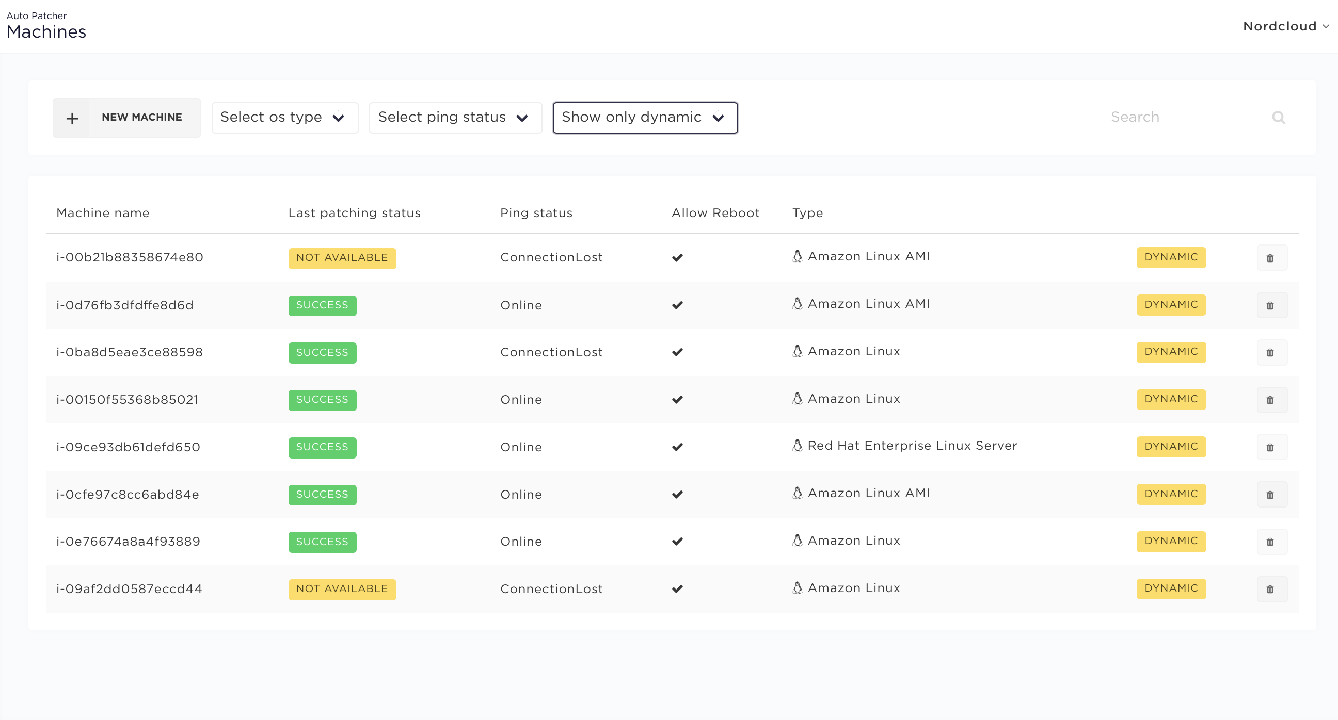Delete machine i-09ce93db61defd650 with trash icon
This screenshot has height=720, width=1338.
point(1271,447)
